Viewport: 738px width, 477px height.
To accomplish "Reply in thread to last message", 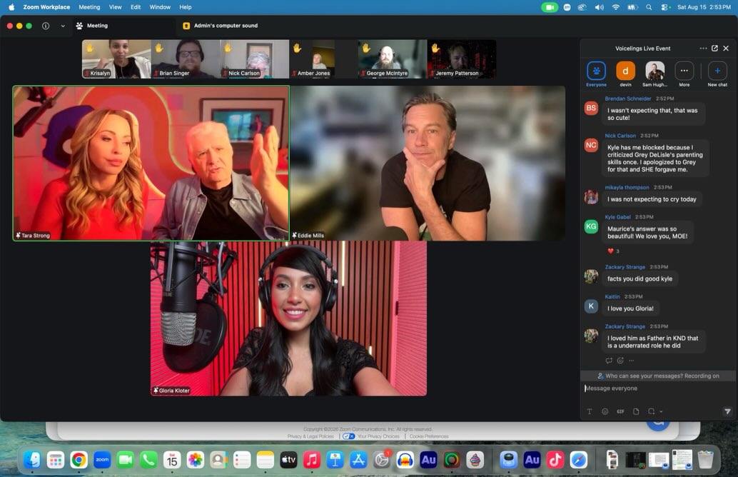I will pyautogui.click(x=609, y=361).
